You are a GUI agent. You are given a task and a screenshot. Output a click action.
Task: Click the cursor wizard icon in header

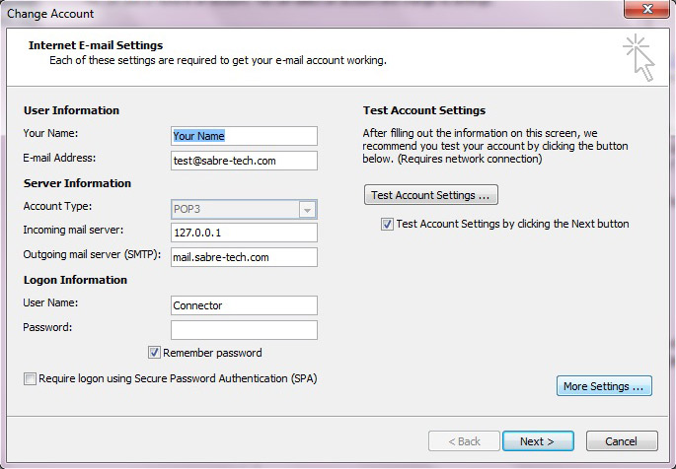[x=638, y=58]
